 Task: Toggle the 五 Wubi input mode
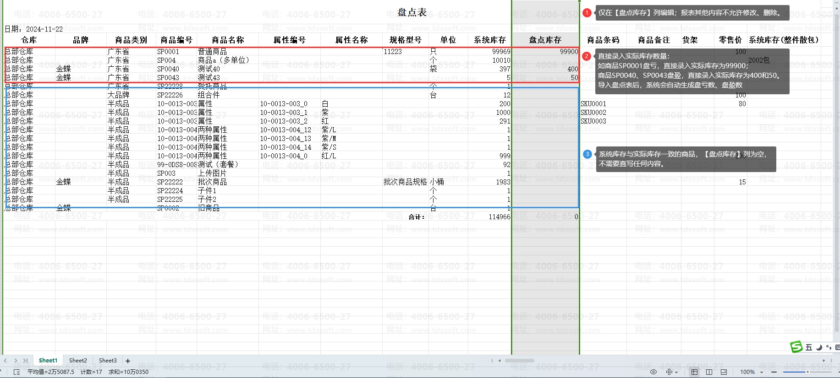[x=809, y=347]
